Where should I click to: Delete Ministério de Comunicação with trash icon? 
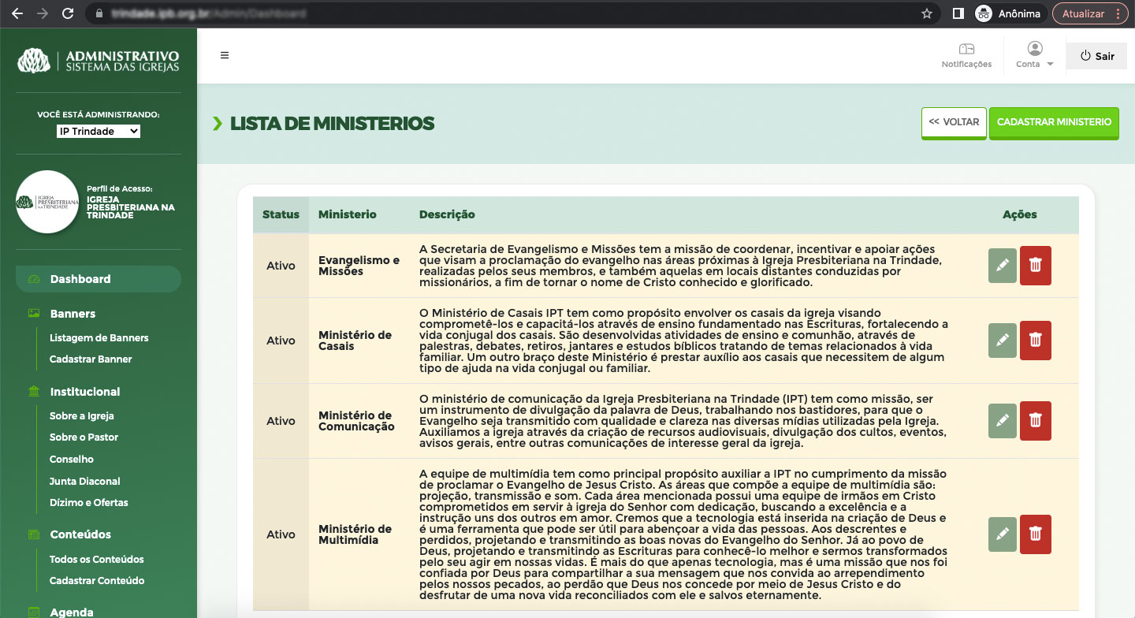point(1035,421)
